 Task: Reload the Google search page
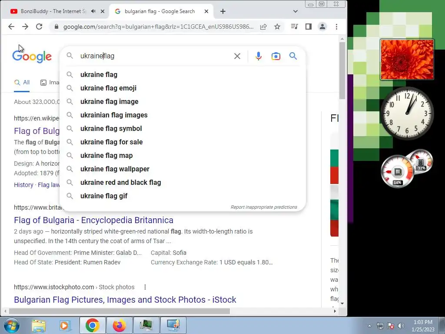tap(39, 27)
